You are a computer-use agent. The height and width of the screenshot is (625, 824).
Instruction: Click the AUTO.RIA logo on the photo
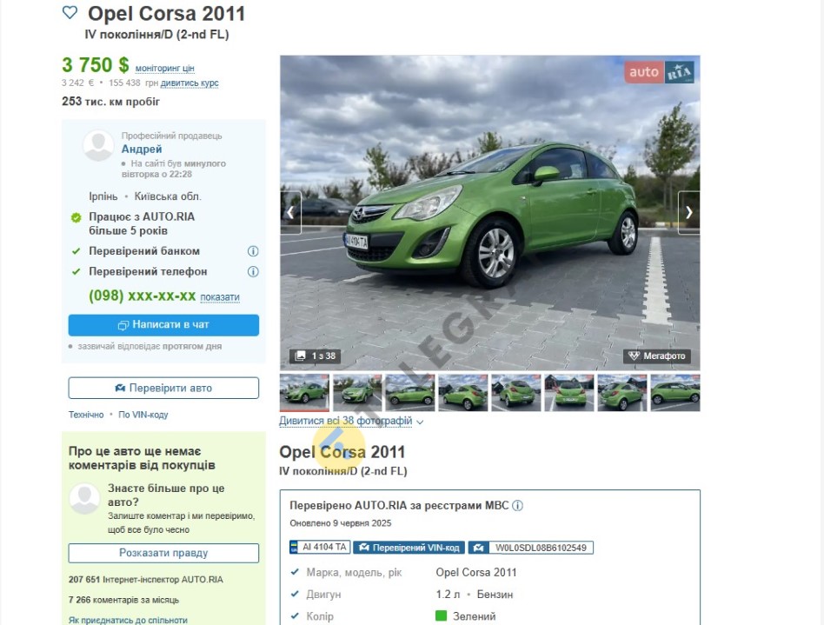(x=659, y=72)
